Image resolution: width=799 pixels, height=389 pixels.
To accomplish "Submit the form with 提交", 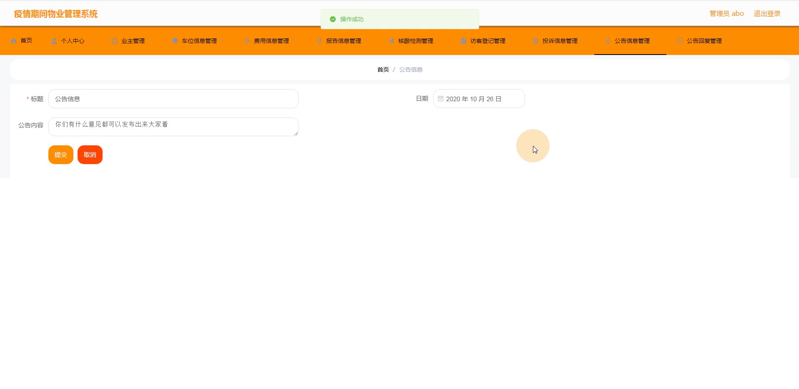I will pyautogui.click(x=61, y=155).
